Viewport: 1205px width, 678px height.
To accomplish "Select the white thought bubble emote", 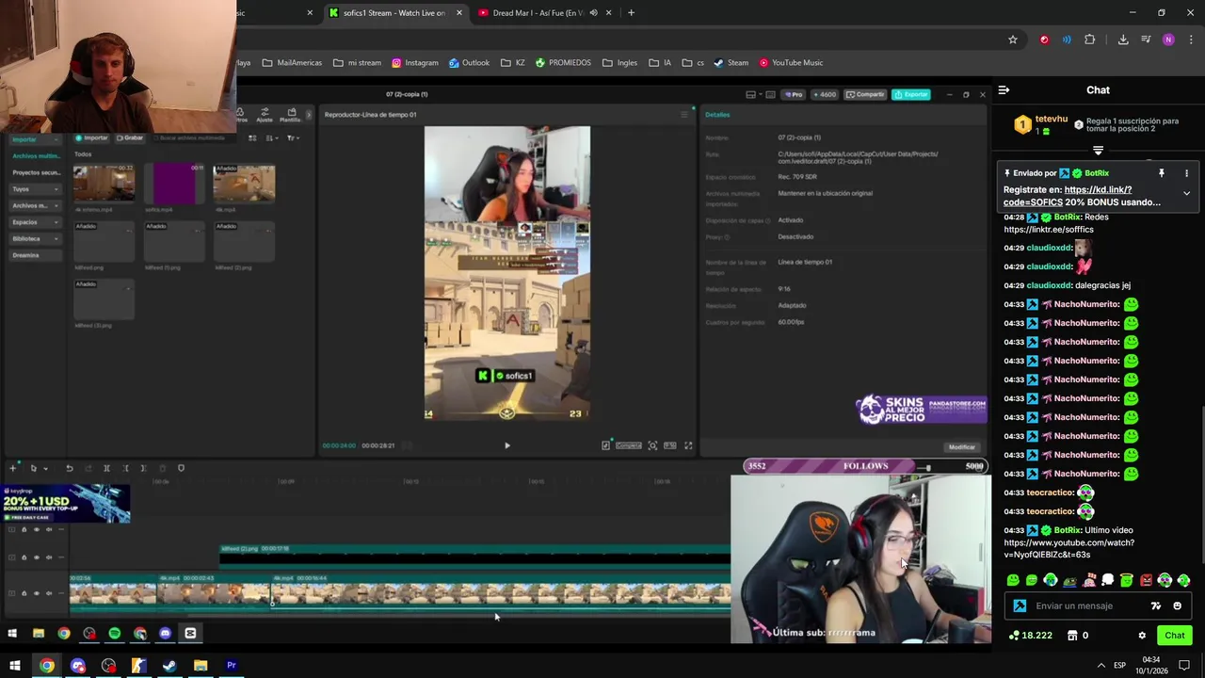I will click(1108, 581).
